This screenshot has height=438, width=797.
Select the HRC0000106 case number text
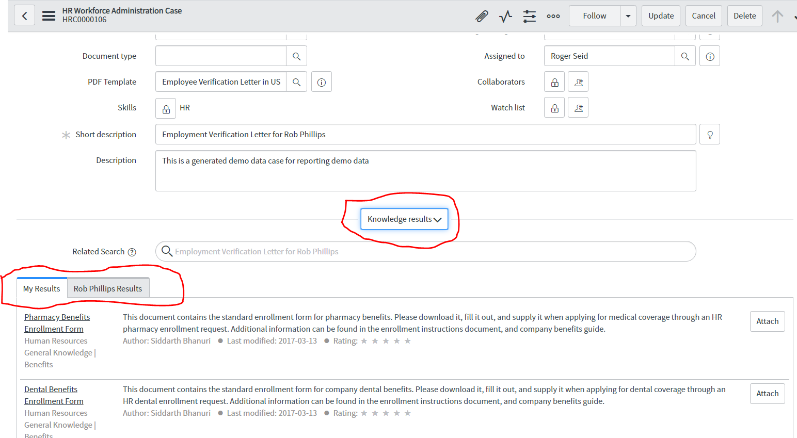[x=85, y=20]
